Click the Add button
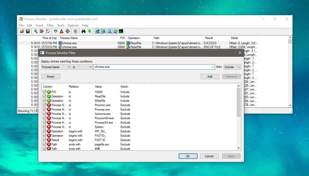Screen dimensions: 309x176 [210, 76]
